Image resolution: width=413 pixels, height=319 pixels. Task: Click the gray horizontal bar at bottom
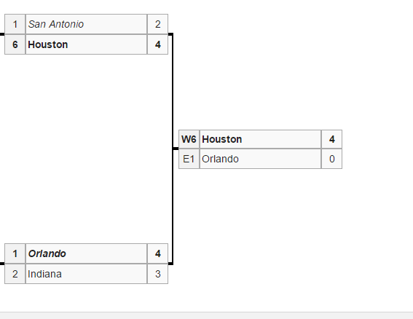click(207, 315)
